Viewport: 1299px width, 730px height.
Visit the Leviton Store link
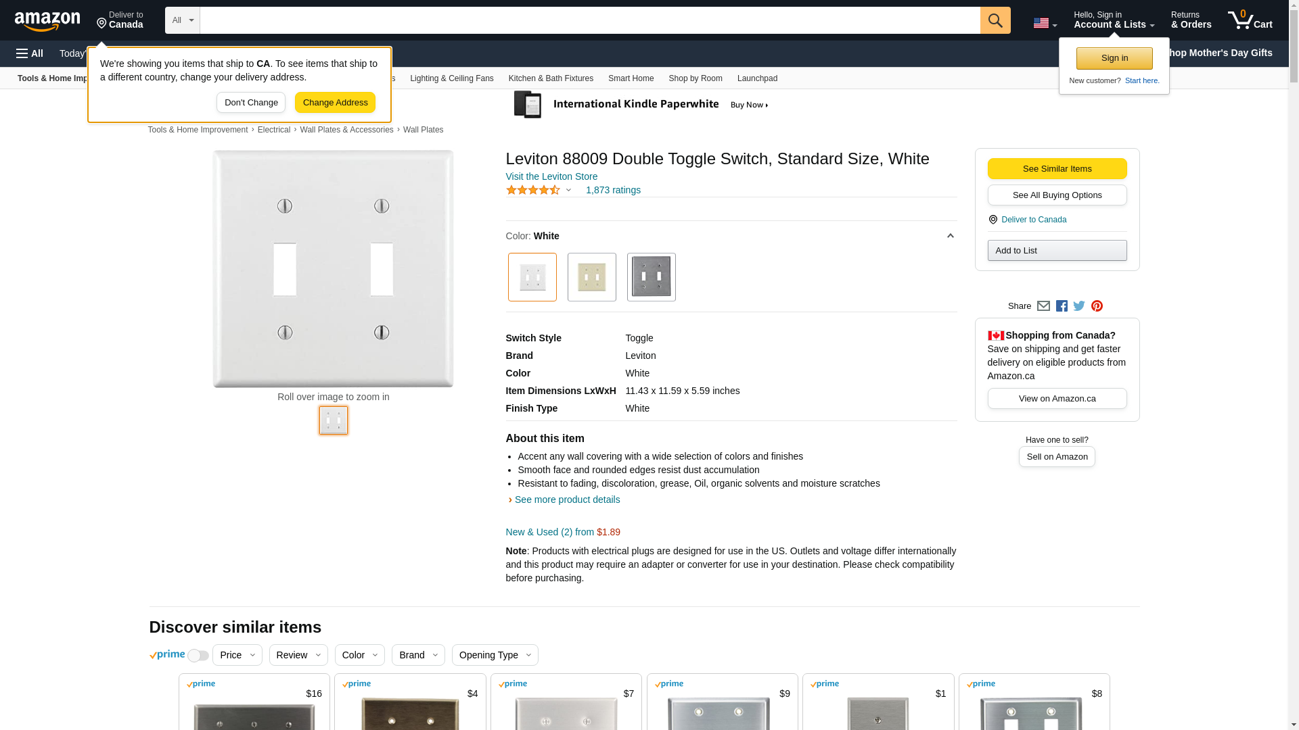pyautogui.click(x=551, y=176)
